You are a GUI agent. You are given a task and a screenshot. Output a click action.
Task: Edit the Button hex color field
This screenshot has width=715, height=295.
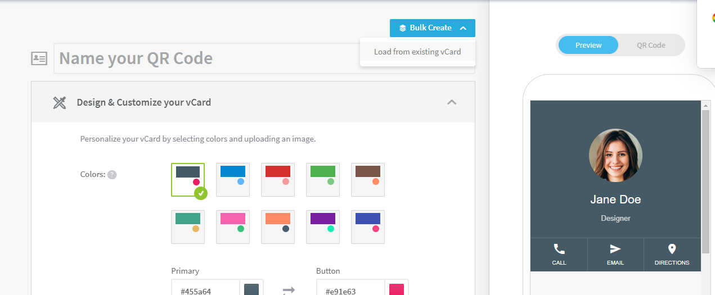pyautogui.click(x=351, y=288)
